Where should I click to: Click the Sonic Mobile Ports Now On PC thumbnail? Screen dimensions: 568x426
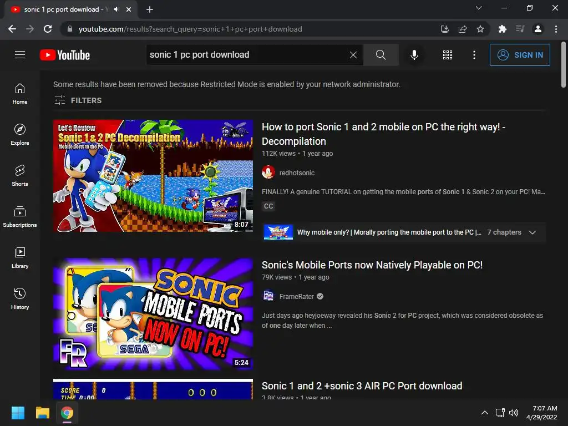[x=153, y=314]
